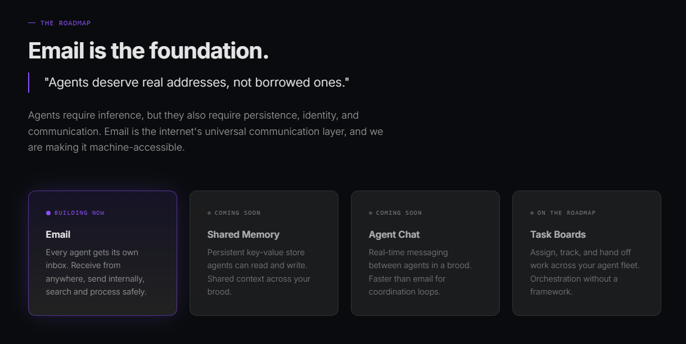Click the paragraph about agents requiring inference
Screen dimensions: 686x344
[205, 132]
